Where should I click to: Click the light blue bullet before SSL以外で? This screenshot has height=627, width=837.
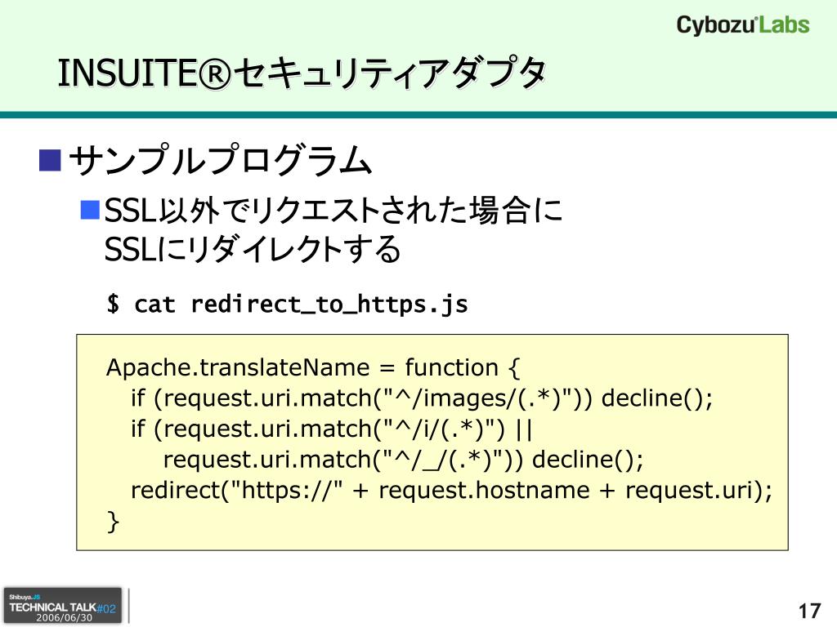pyautogui.click(x=90, y=210)
